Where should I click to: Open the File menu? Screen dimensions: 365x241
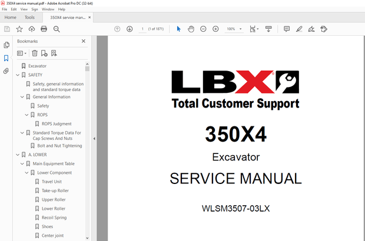(5, 9)
